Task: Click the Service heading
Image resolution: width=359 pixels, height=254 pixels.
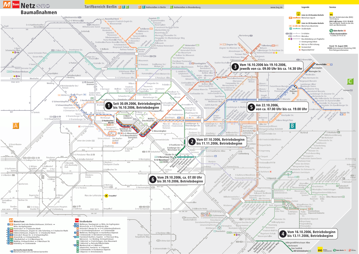Action: click(332, 7)
